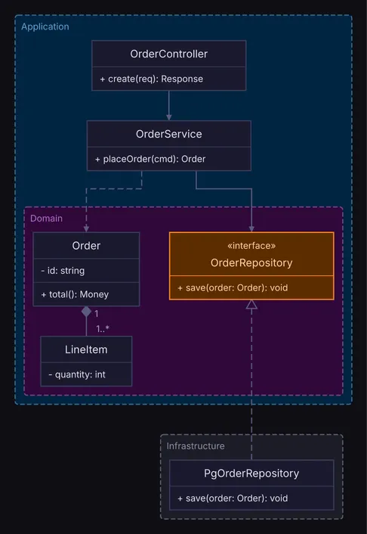This screenshot has height=534, width=367.
Task: Click the placeOrder(cmd): Order method
Action: (x=150, y=159)
